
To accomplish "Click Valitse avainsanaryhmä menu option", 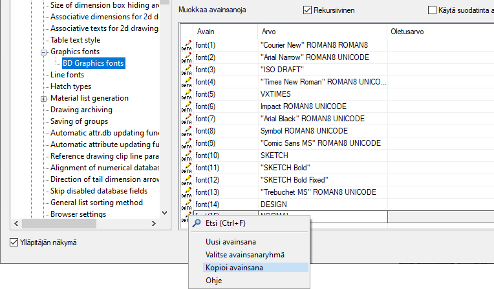I will tap(244, 255).
